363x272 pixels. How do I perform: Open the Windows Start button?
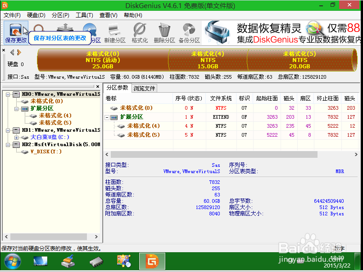(13, 261)
